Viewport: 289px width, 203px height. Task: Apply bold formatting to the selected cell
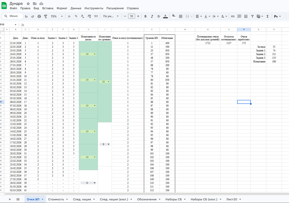tap(145, 16)
